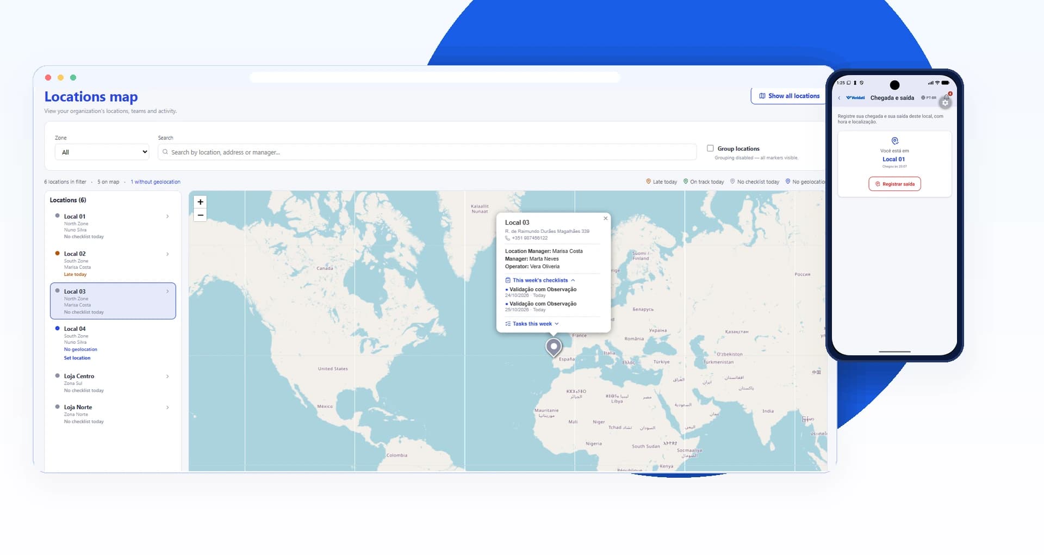Expand Loja Norte row chevron
Viewport: 1044px width, 555px height.
click(167, 408)
